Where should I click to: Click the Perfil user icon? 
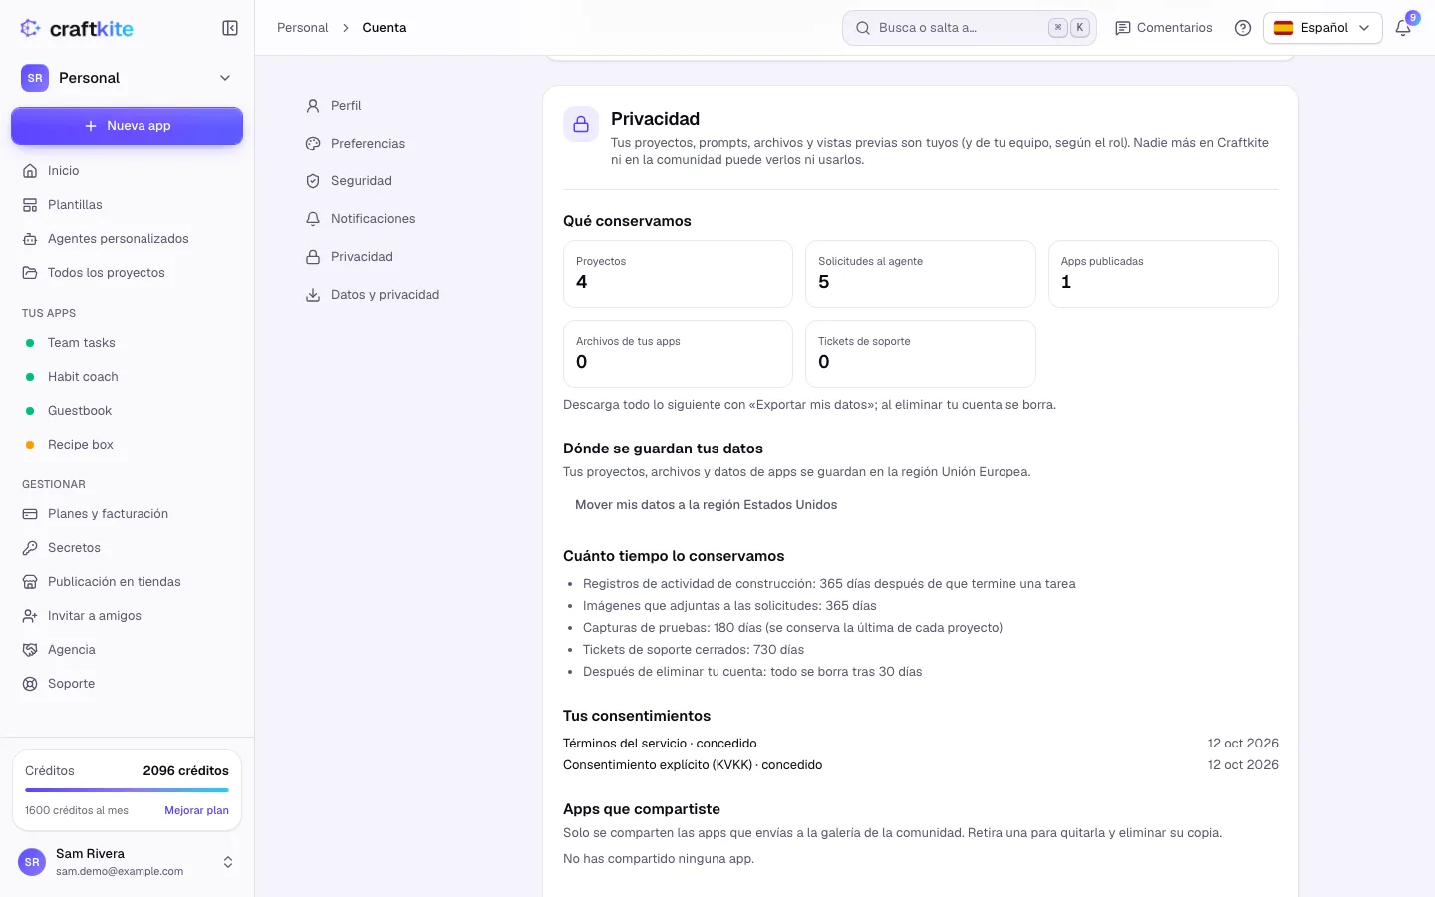point(313,106)
